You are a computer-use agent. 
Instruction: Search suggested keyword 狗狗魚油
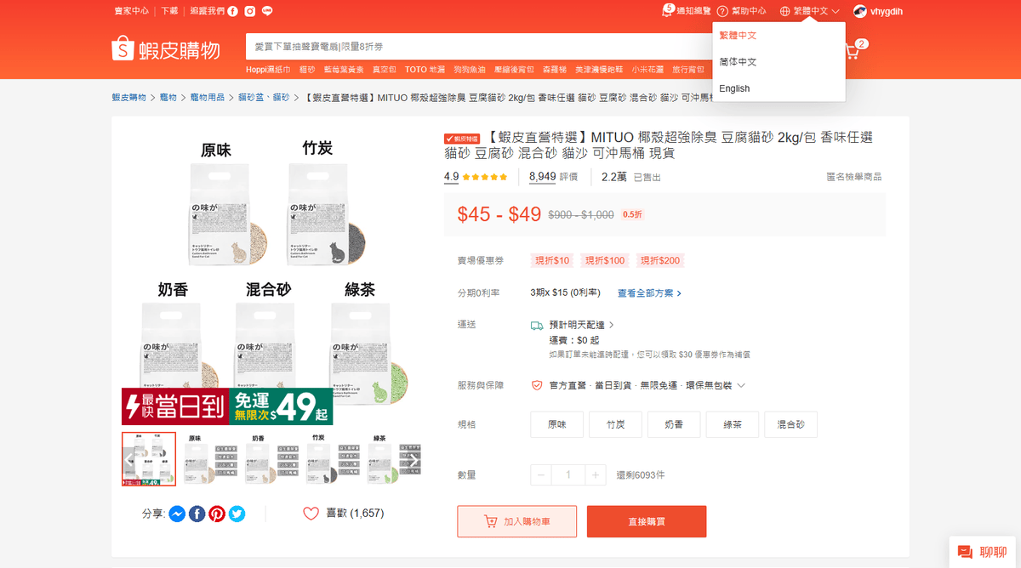point(470,69)
